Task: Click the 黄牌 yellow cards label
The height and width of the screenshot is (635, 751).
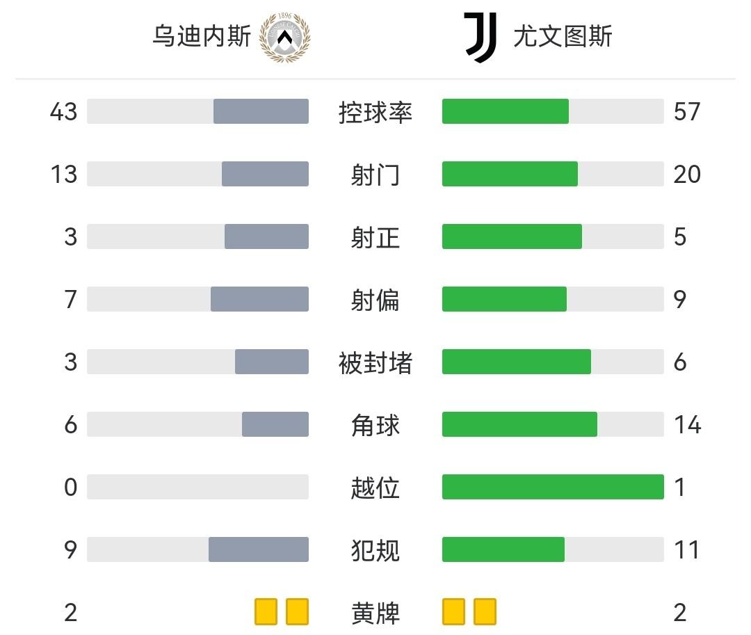Action: click(375, 613)
